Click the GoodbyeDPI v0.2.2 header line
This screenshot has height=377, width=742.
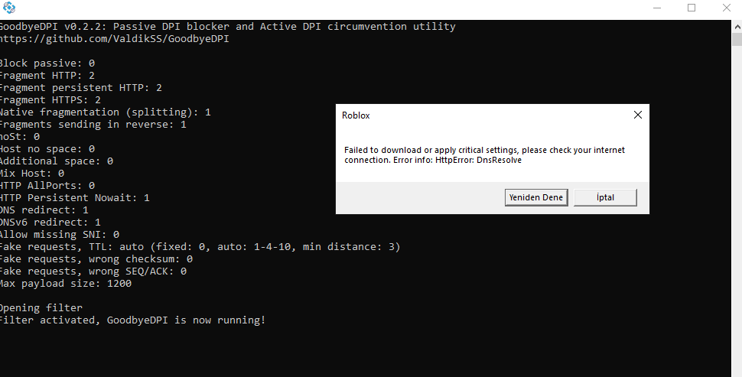pyautogui.click(x=226, y=26)
